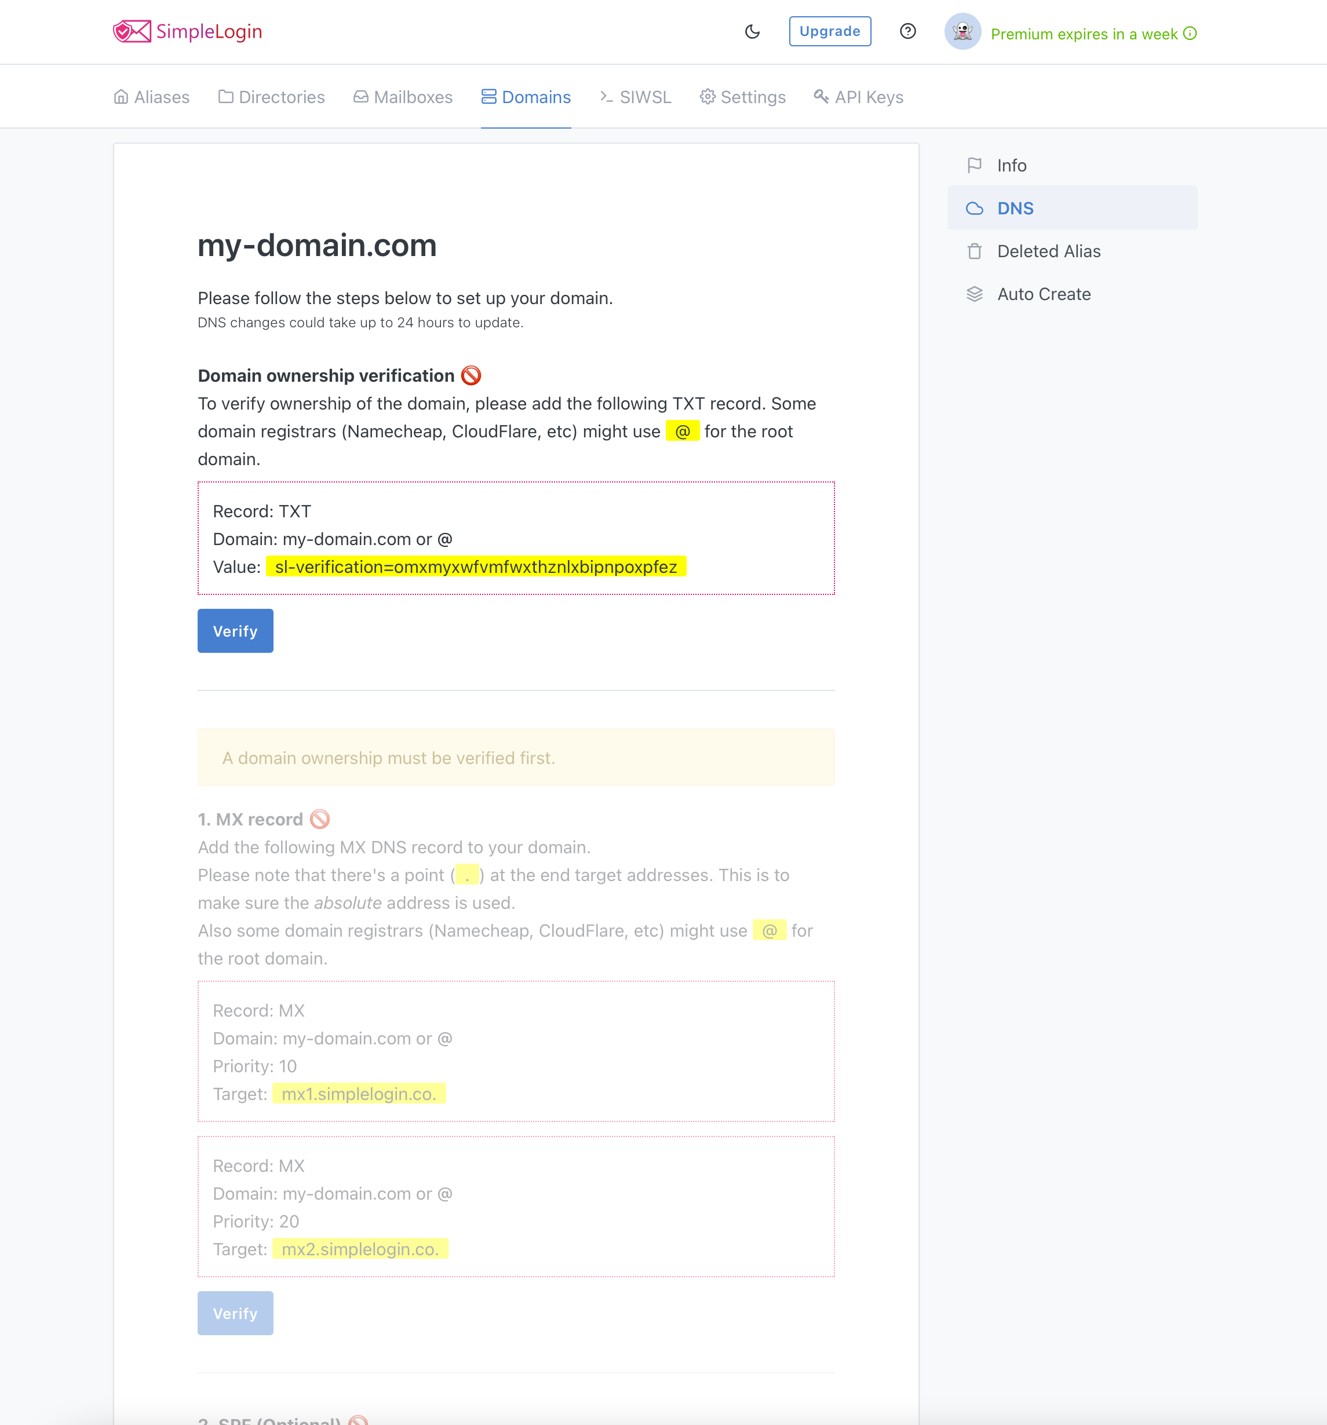
Task: Click the not-verified icon beside MX record
Action: 320,819
